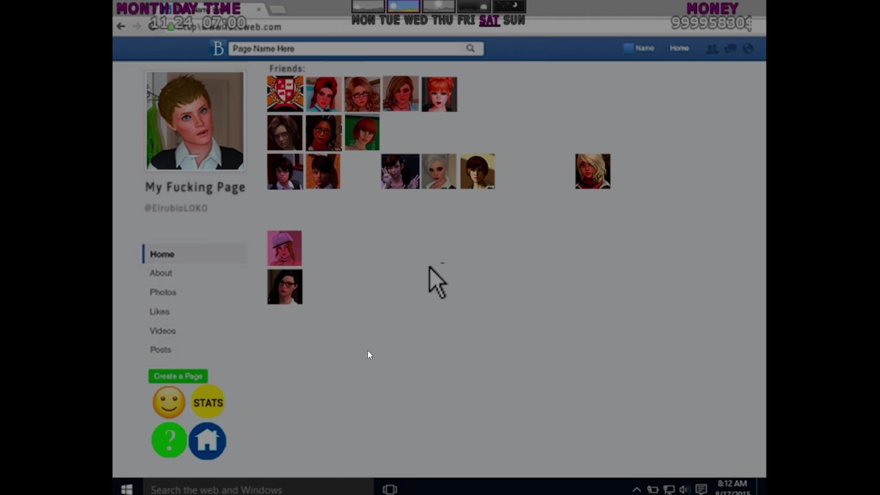Select Videos in the sidebar menu

tap(163, 331)
